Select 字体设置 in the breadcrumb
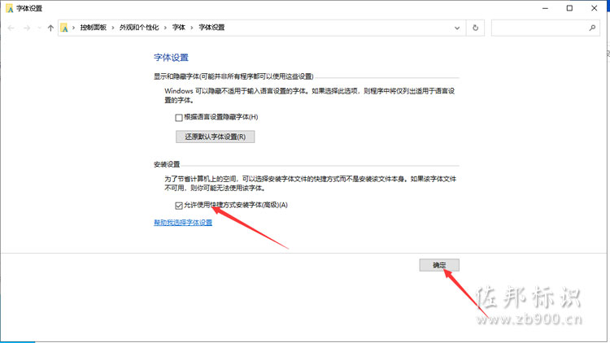Image resolution: width=610 pixels, height=343 pixels. click(211, 27)
